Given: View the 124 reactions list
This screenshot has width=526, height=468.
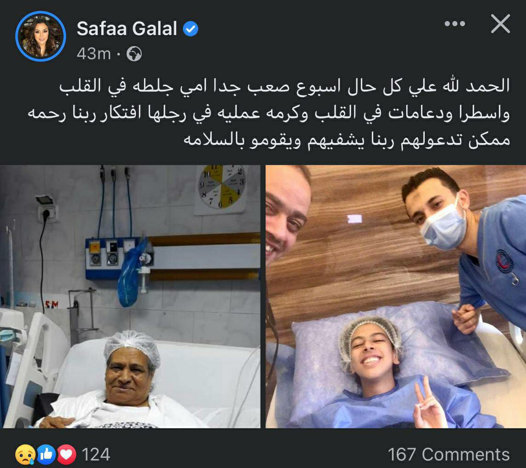Looking at the screenshot, I should [96, 455].
